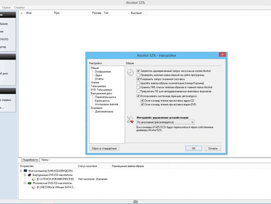The image size is (271, 204).
Task: Click the Отмена button
Action: 213,149
